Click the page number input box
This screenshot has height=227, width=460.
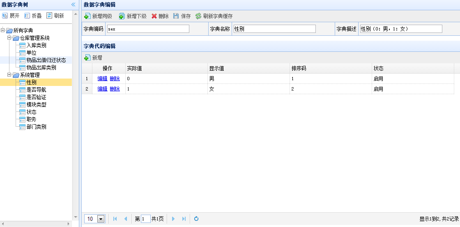(x=146, y=219)
